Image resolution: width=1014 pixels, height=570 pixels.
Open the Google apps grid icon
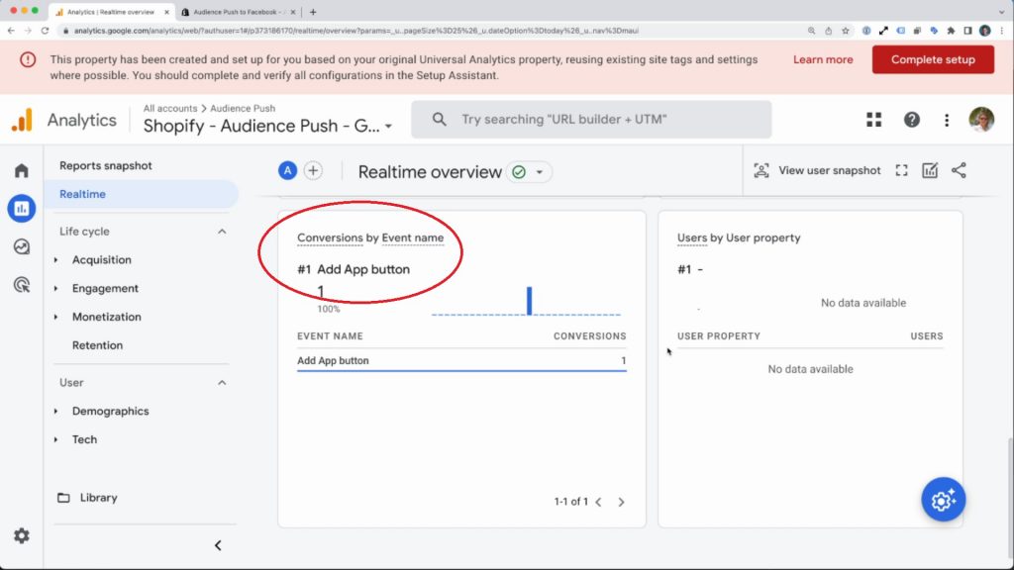tap(873, 120)
